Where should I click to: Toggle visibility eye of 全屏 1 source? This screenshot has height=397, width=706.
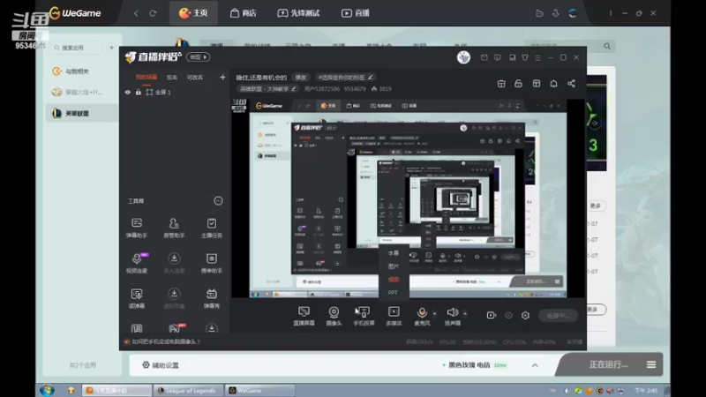(128, 93)
